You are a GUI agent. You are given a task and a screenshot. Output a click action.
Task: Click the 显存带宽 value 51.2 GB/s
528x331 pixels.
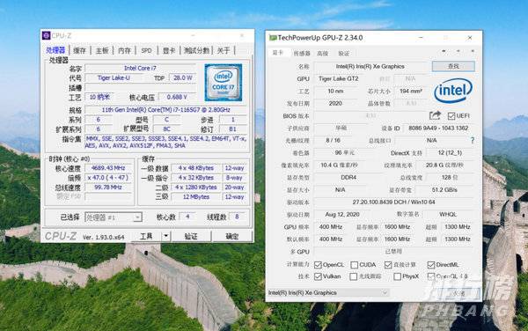coord(444,189)
